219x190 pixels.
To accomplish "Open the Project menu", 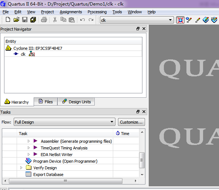I will click(x=47, y=12).
